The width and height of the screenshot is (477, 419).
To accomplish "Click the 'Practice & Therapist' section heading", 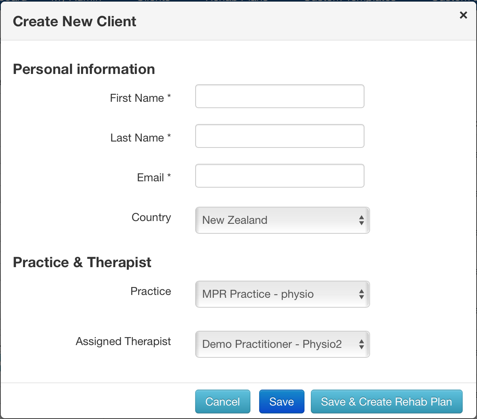I will (82, 262).
